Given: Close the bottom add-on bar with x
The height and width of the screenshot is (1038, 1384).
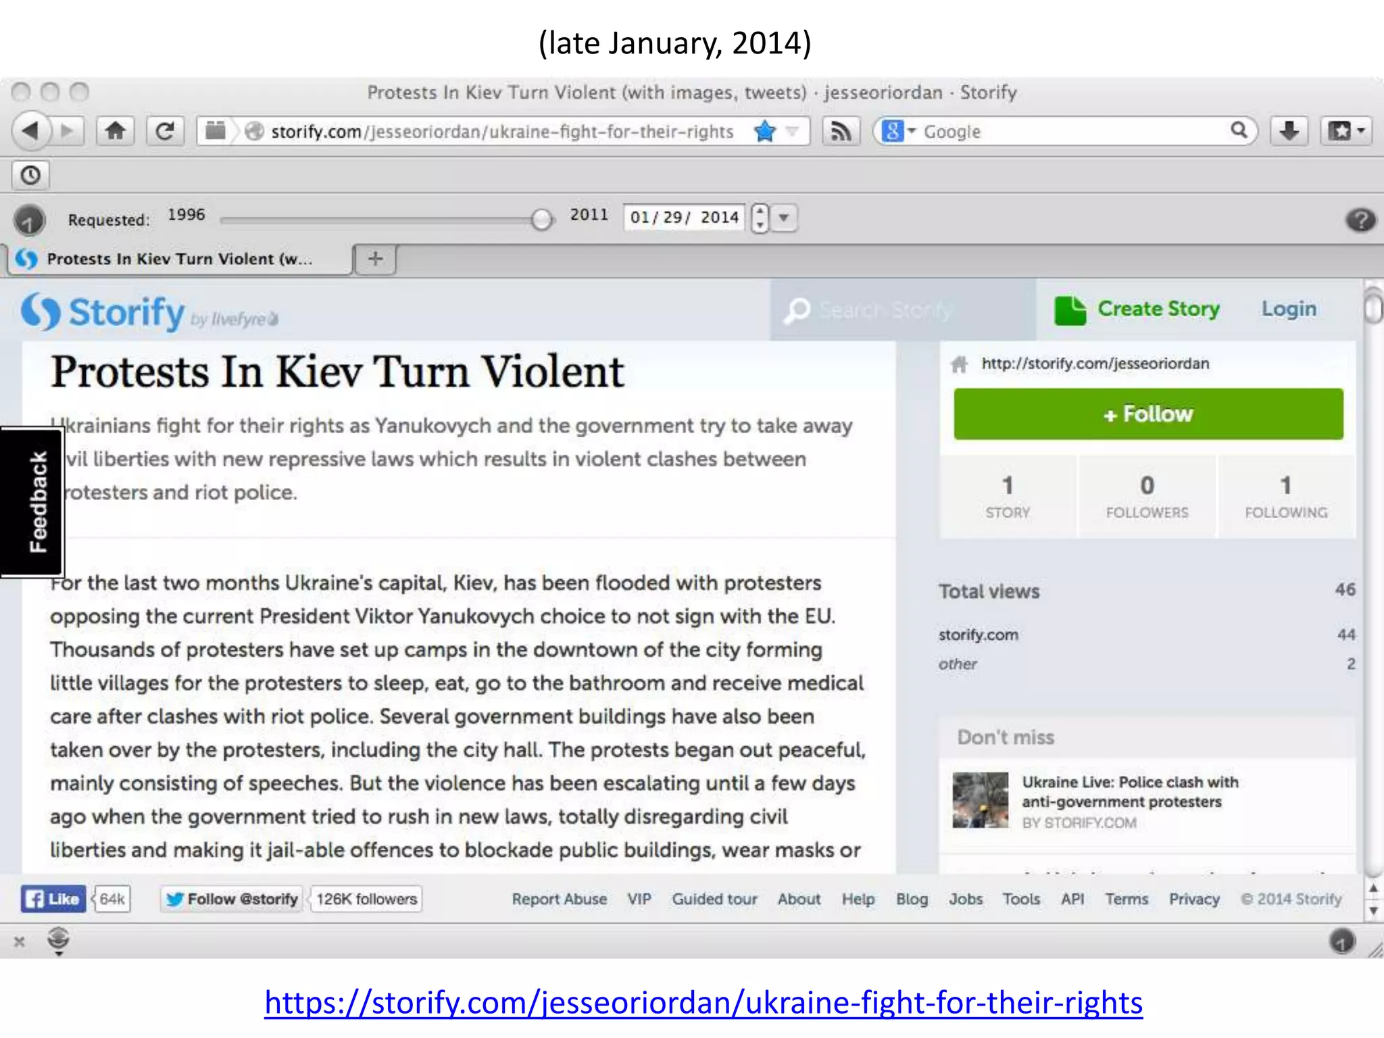Looking at the screenshot, I should point(20,941).
